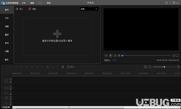Click the fit-timeline-to-window icon
181x109 pixels.
coord(145,67)
